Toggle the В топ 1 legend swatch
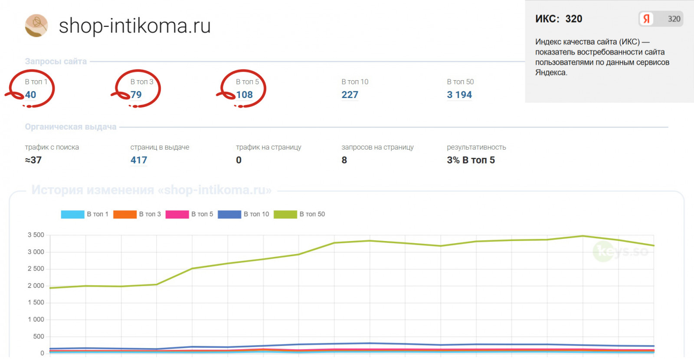 tap(72, 214)
